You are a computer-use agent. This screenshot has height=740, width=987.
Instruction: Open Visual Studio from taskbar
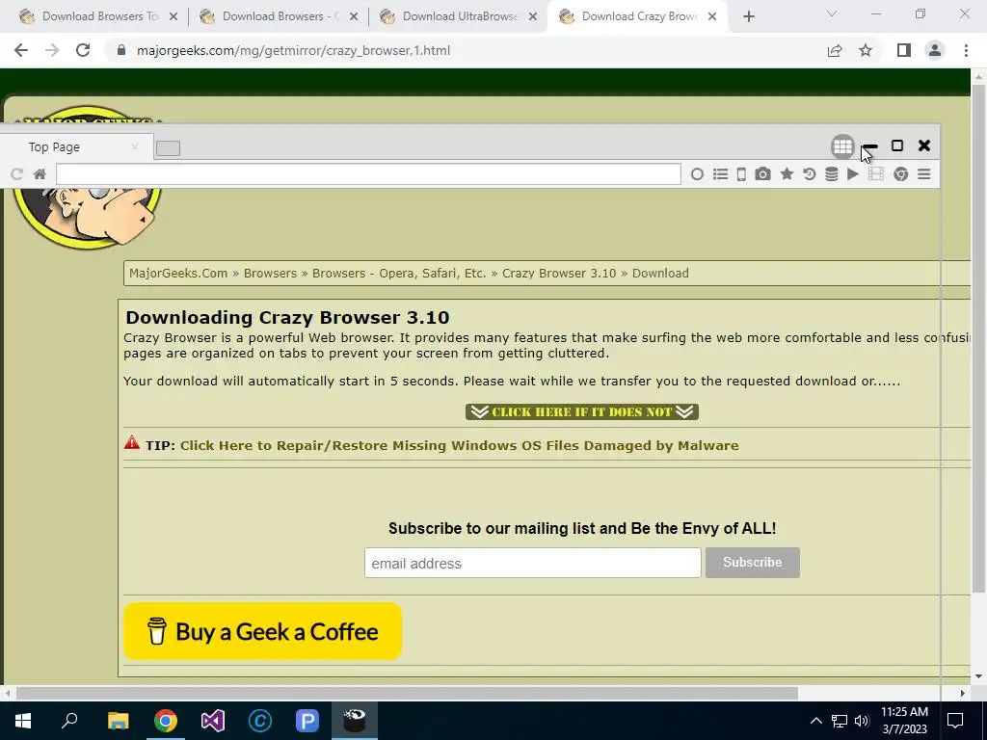point(213,721)
